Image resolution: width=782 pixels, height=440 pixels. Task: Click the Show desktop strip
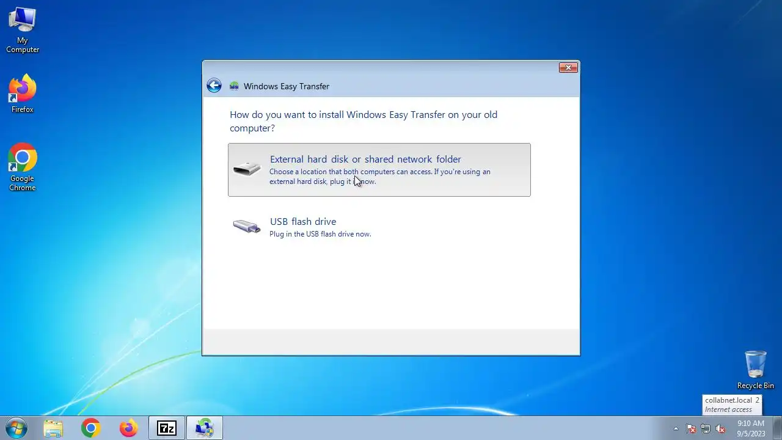778,428
